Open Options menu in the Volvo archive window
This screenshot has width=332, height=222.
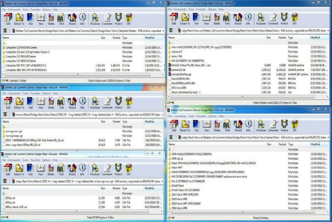[212, 9]
